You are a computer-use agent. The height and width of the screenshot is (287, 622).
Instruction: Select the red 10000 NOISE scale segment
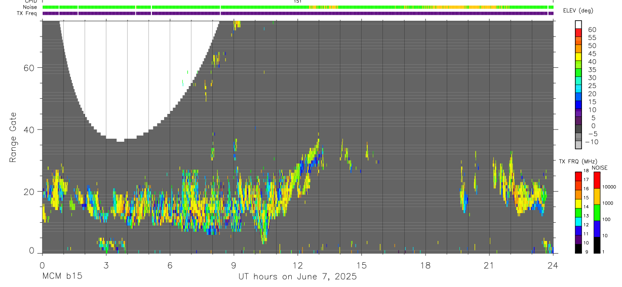tap(597, 180)
